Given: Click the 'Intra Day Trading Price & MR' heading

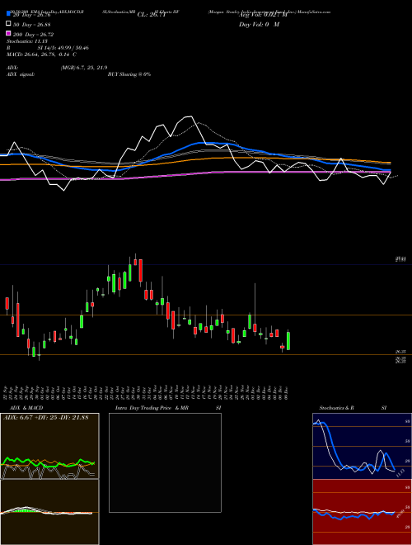Looking at the screenshot, I should pyautogui.click(x=152, y=408).
